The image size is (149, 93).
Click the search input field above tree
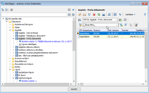tap(34, 15)
